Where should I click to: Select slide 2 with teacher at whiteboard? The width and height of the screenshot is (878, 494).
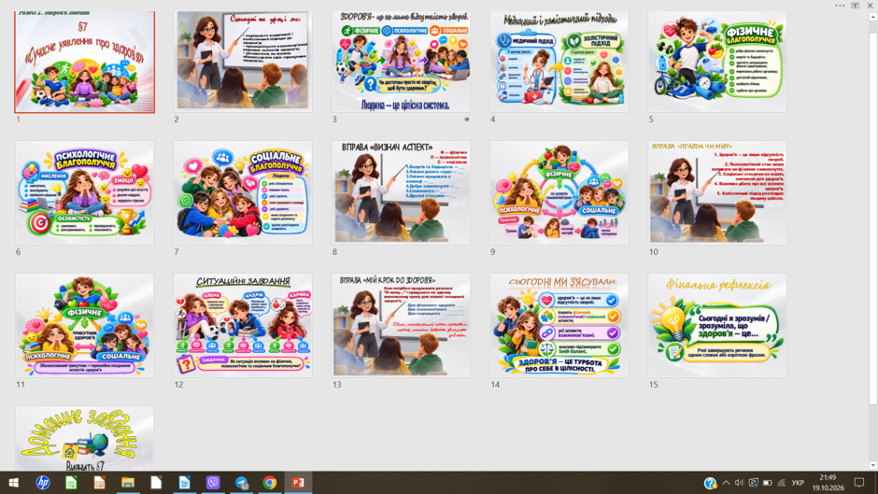click(243, 61)
